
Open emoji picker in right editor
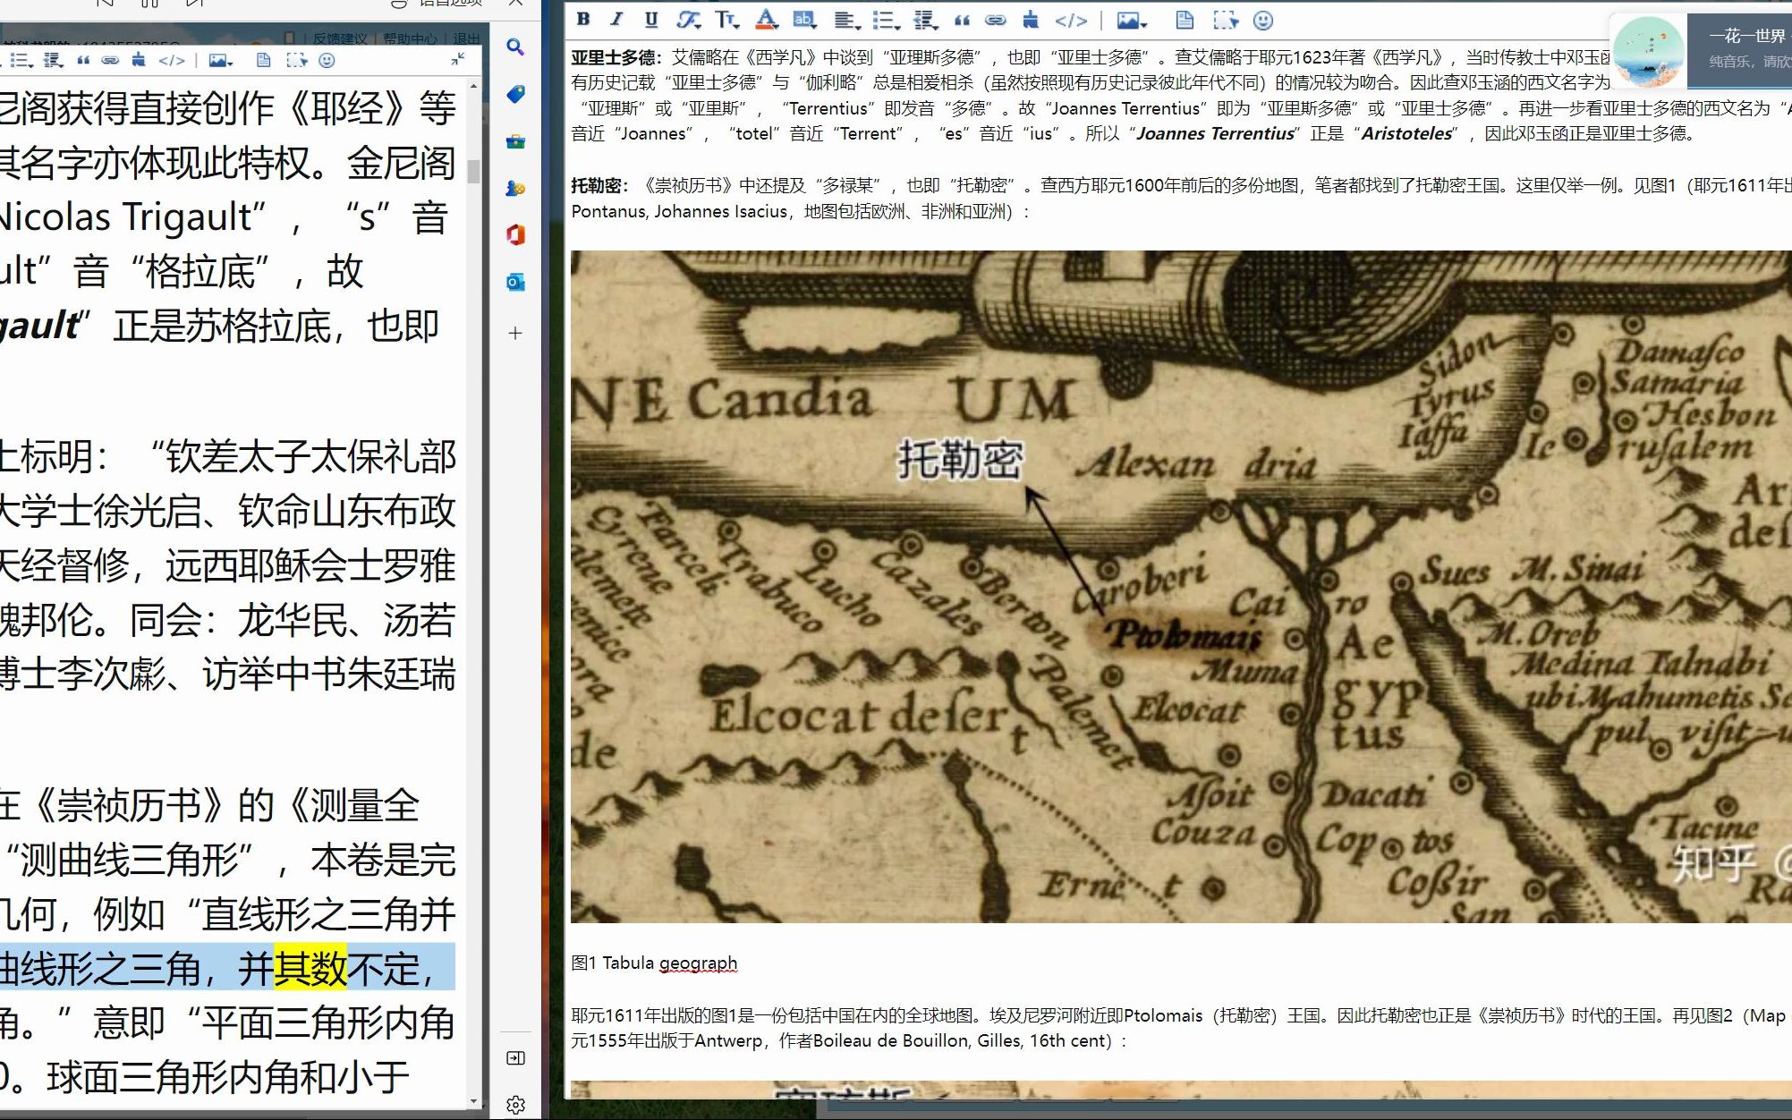click(1262, 20)
